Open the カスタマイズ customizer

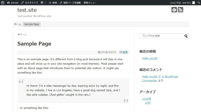pyautogui.click(x=29, y=2)
